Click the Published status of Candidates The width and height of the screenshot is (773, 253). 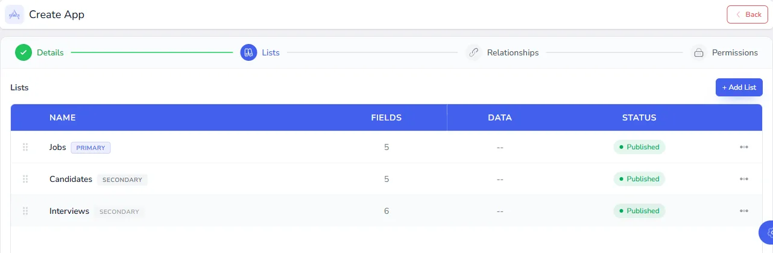(639, 179)
